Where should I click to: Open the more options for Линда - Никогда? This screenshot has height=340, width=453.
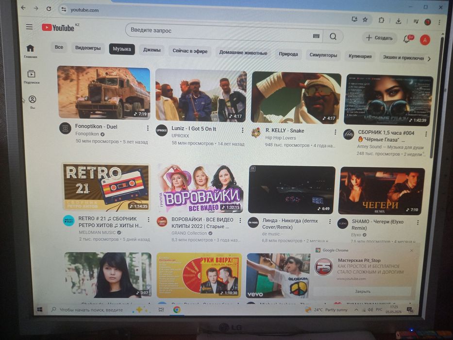330,221
